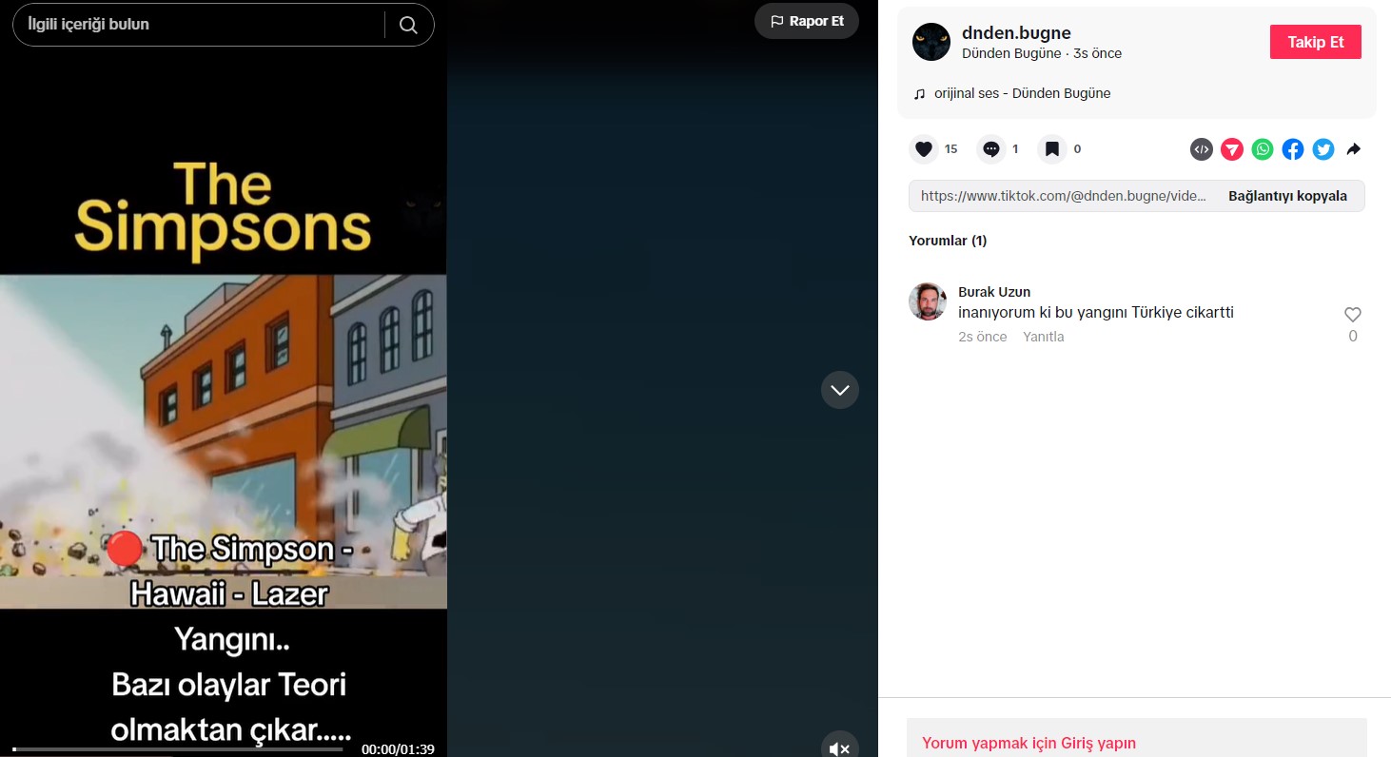Click Bağlantıyı kopyala to copy link

click(x=1287, y=196)
